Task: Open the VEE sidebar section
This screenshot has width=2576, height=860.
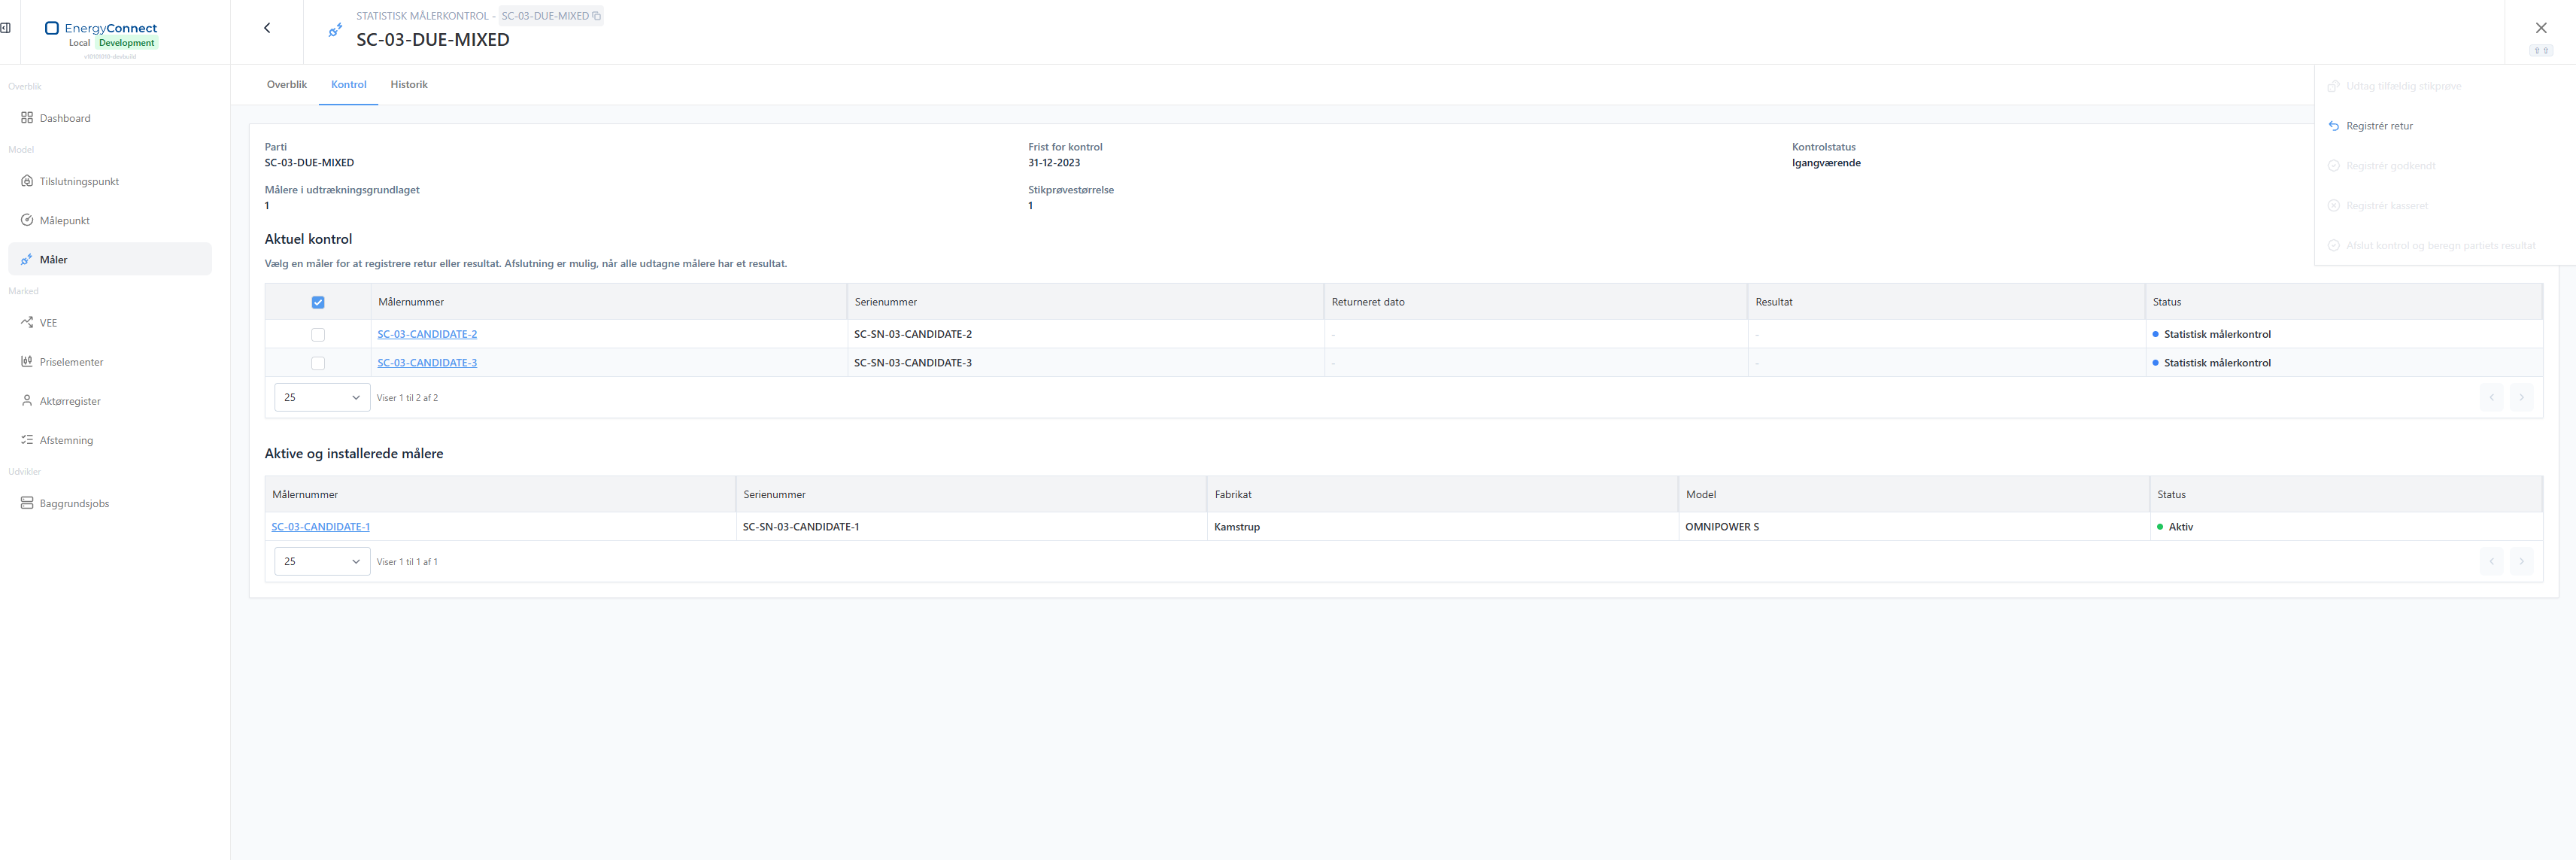Action: click(x=110, y=322)
